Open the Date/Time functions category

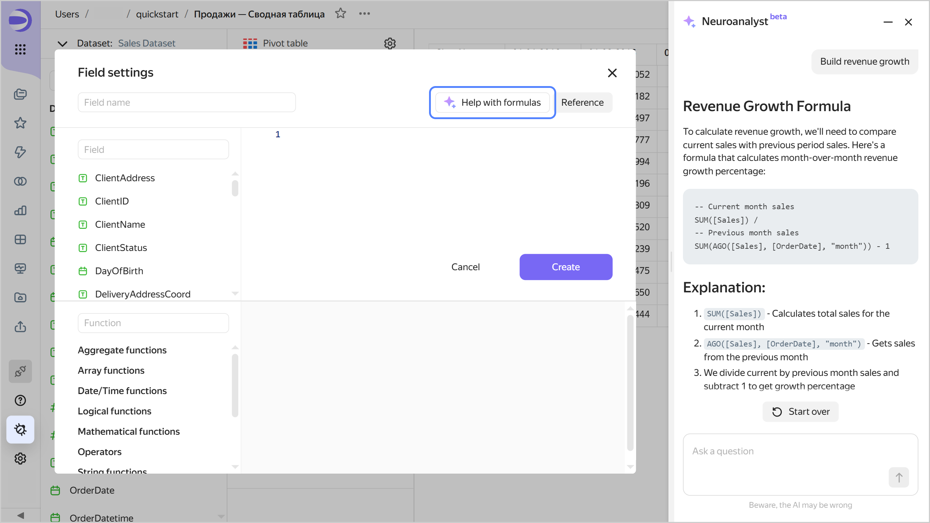122,391
